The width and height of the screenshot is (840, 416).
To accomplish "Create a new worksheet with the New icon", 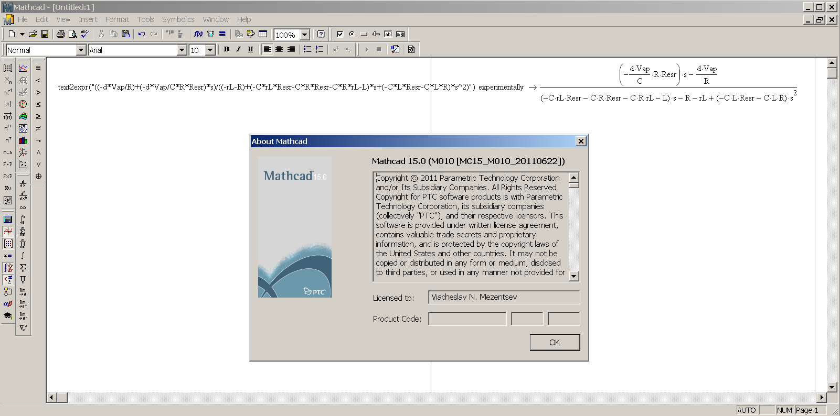I will click(x=12, y=34).
